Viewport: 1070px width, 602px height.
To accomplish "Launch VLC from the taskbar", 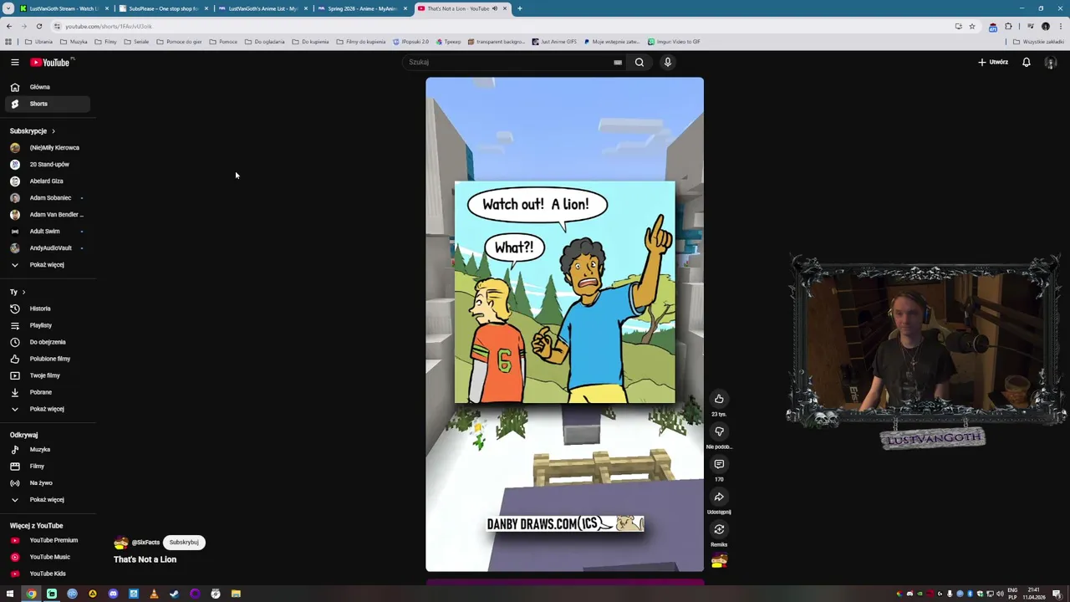I will point(154,594).
